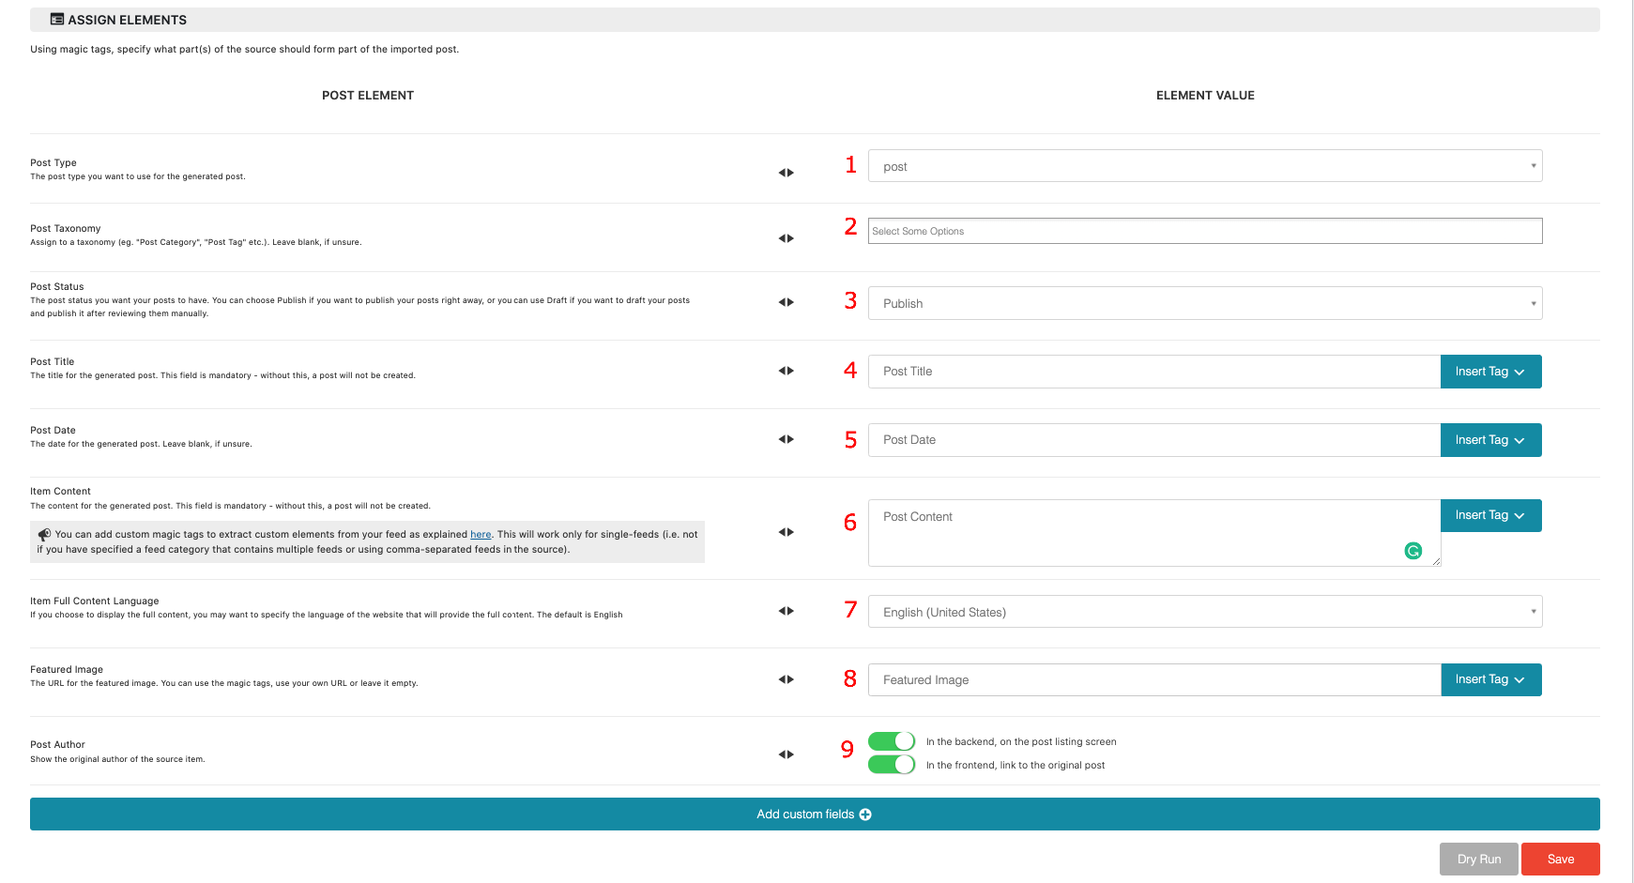Click the Assign Elements panel icon in the header
Viewport: 1634px width, 883px height.
pyautogui.click(x=56, y=19)
